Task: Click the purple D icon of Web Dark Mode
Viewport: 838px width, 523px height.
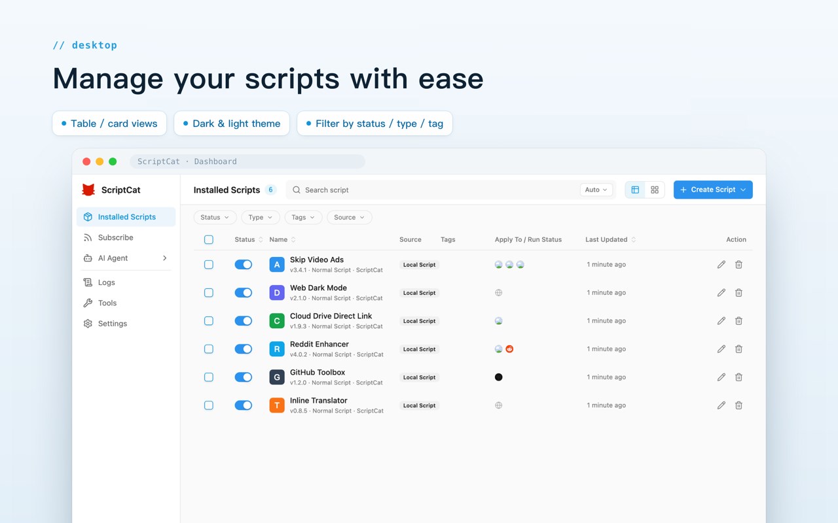Action: [x=277, y=293]
